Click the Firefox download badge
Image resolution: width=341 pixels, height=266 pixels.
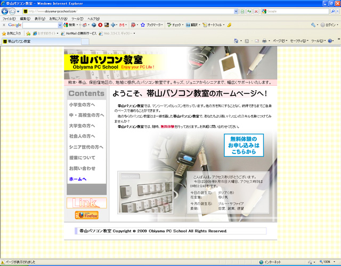[x=86, y=215]
